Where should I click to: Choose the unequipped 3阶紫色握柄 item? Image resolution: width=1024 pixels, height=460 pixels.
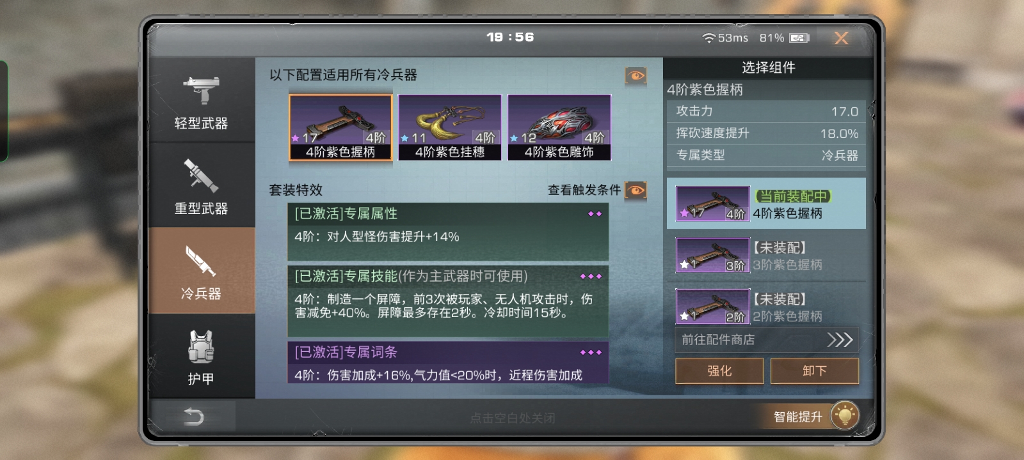[767, 256]
